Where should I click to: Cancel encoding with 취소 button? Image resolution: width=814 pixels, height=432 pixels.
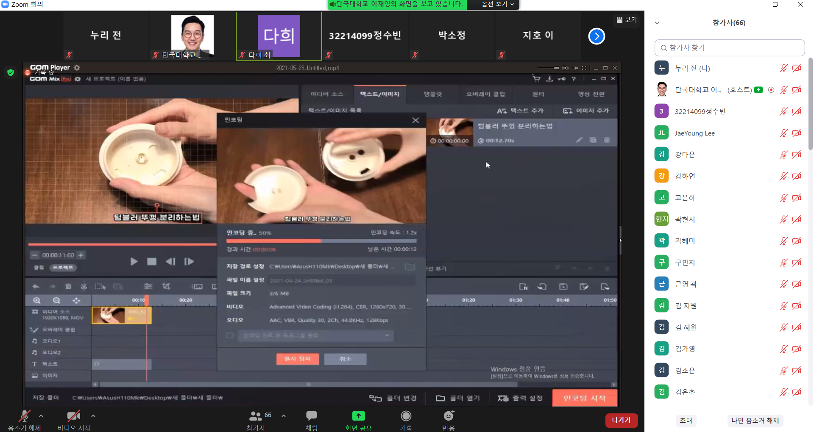tap(346, 359)
